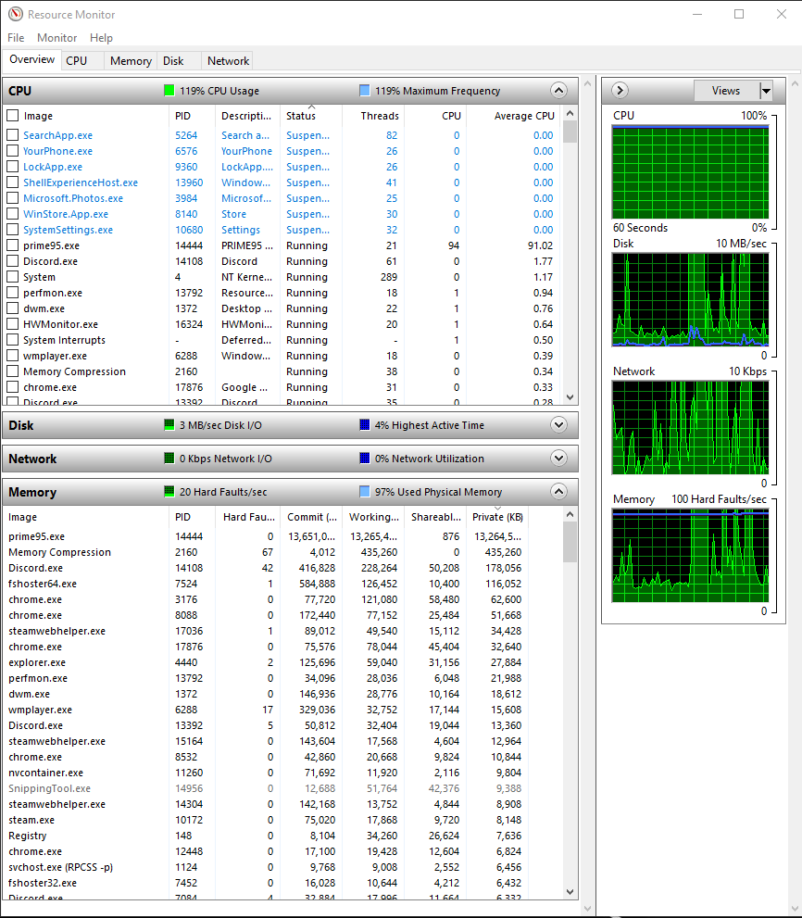Click the Views button
Viewport: 802px width, 918px height.
click(726, 91)
